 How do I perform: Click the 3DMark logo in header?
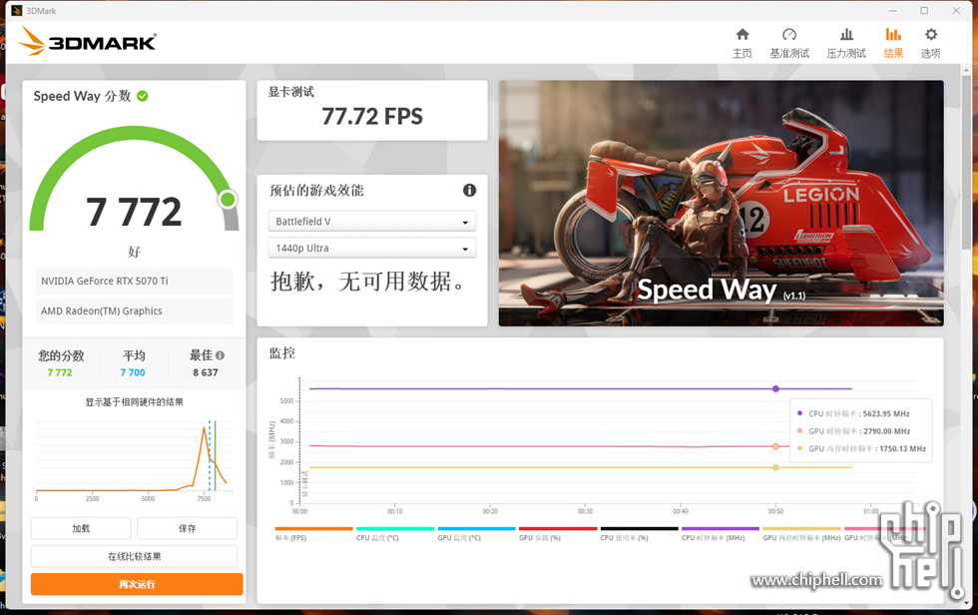88,42
